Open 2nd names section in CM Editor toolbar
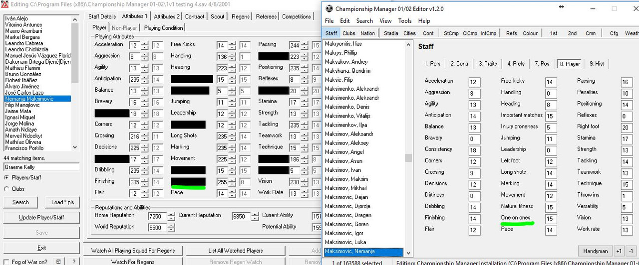The width and height of the screenshot is (639, 265). 572,33
